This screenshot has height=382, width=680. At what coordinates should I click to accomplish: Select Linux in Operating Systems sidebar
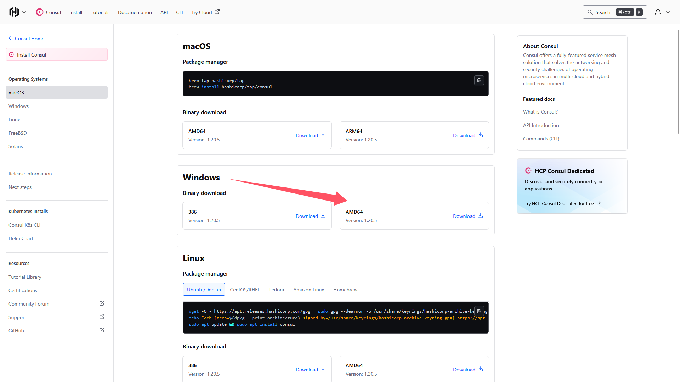[15, 120]
